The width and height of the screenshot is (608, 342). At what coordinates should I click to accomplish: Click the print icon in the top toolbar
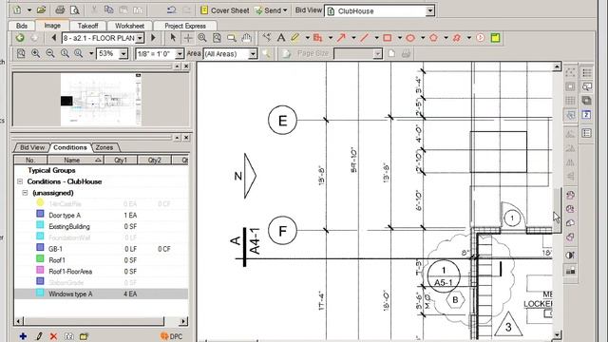60,10
